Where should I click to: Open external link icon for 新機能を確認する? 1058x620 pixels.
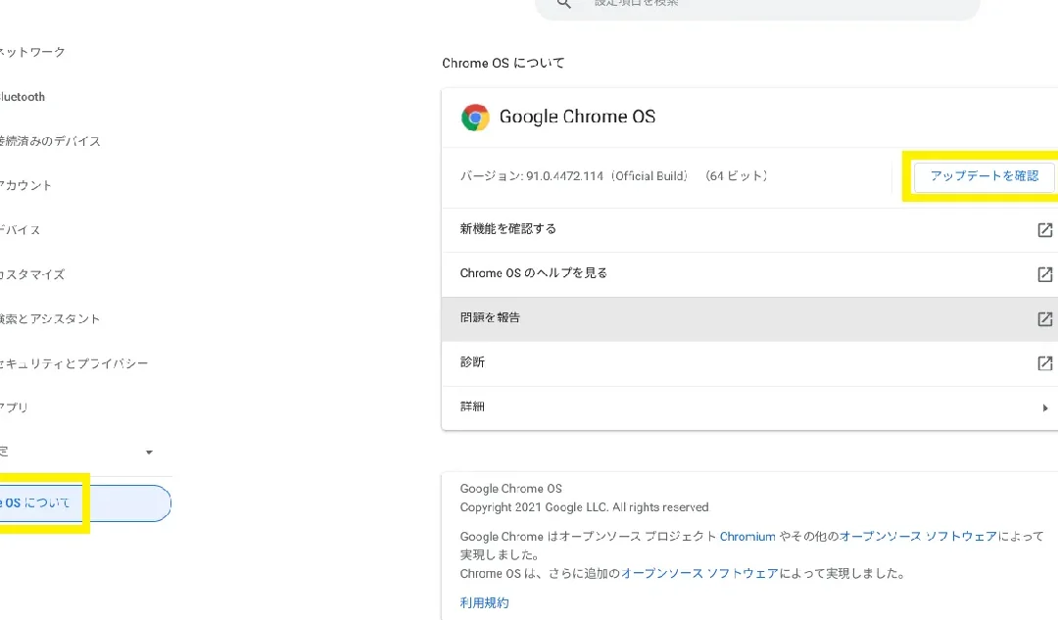click(x=1044, y=229)
